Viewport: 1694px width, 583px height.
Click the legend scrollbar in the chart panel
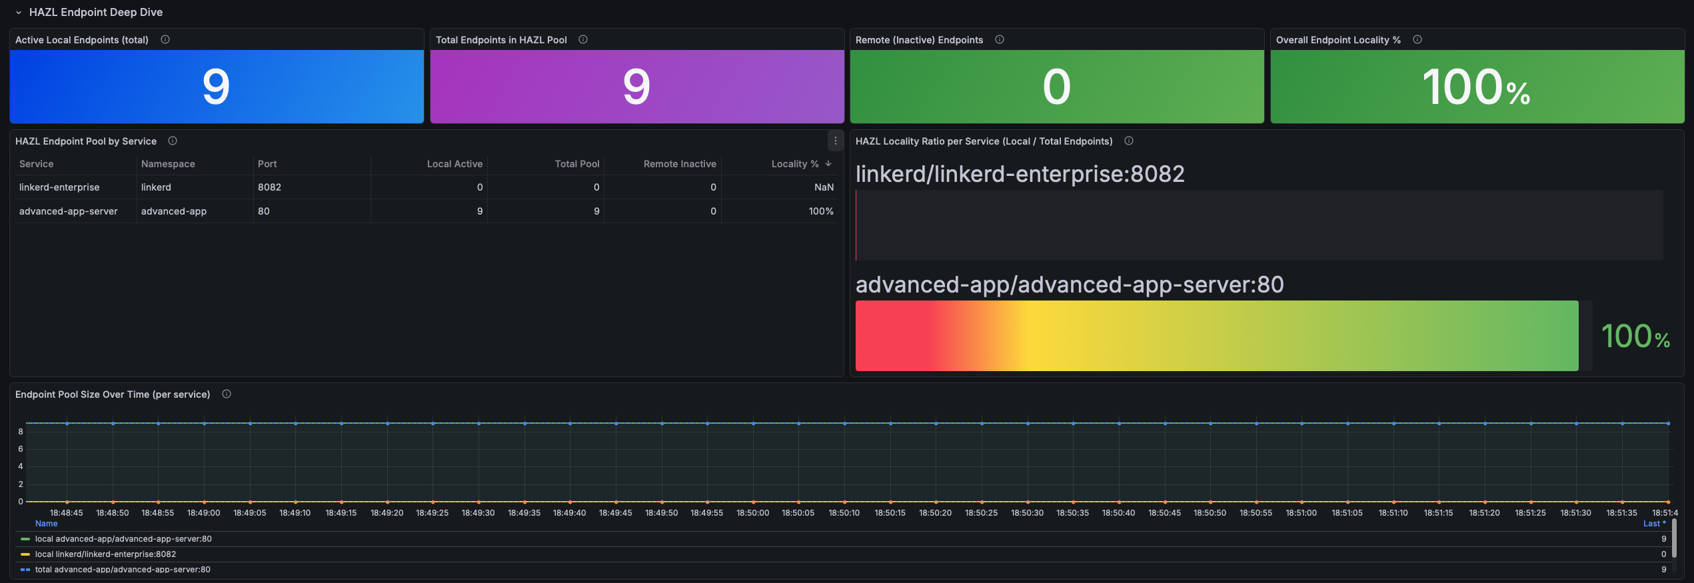coord(1674,538)
